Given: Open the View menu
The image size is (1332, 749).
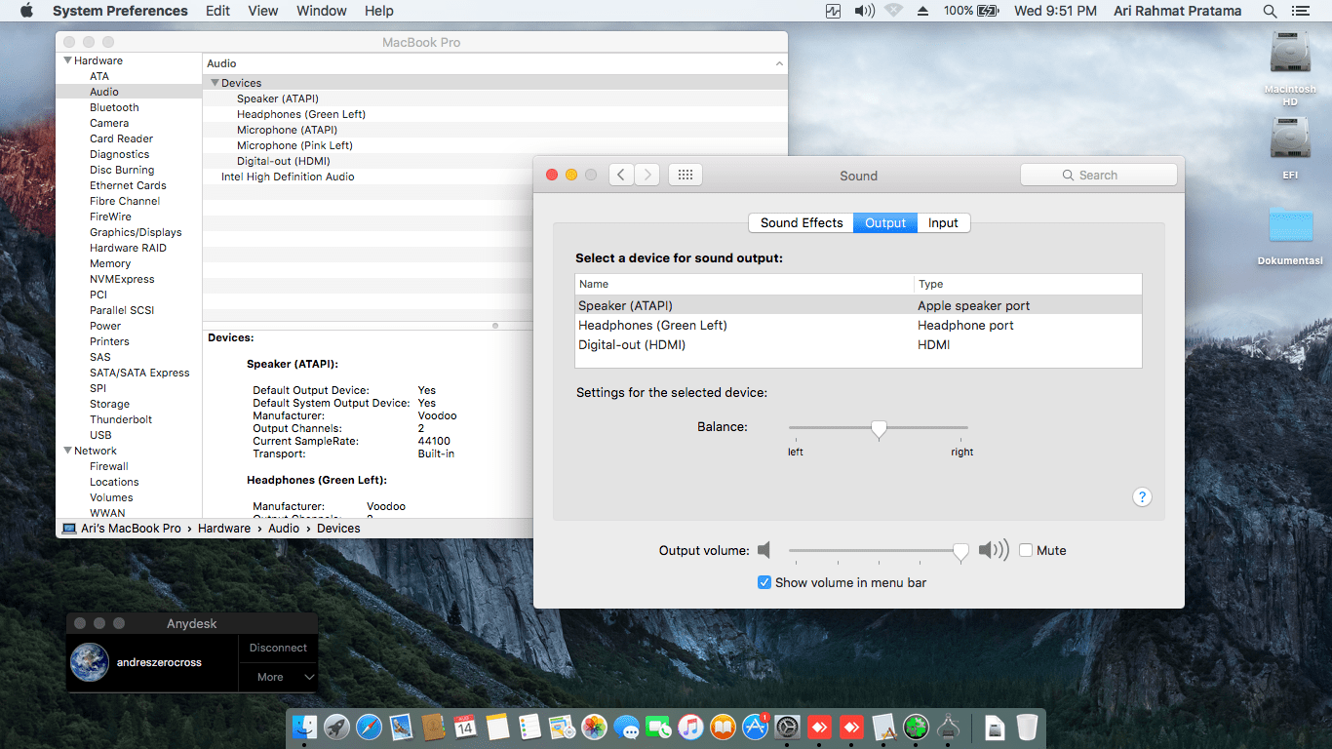Looking at the screenshot, I should (x=263, y=11).
